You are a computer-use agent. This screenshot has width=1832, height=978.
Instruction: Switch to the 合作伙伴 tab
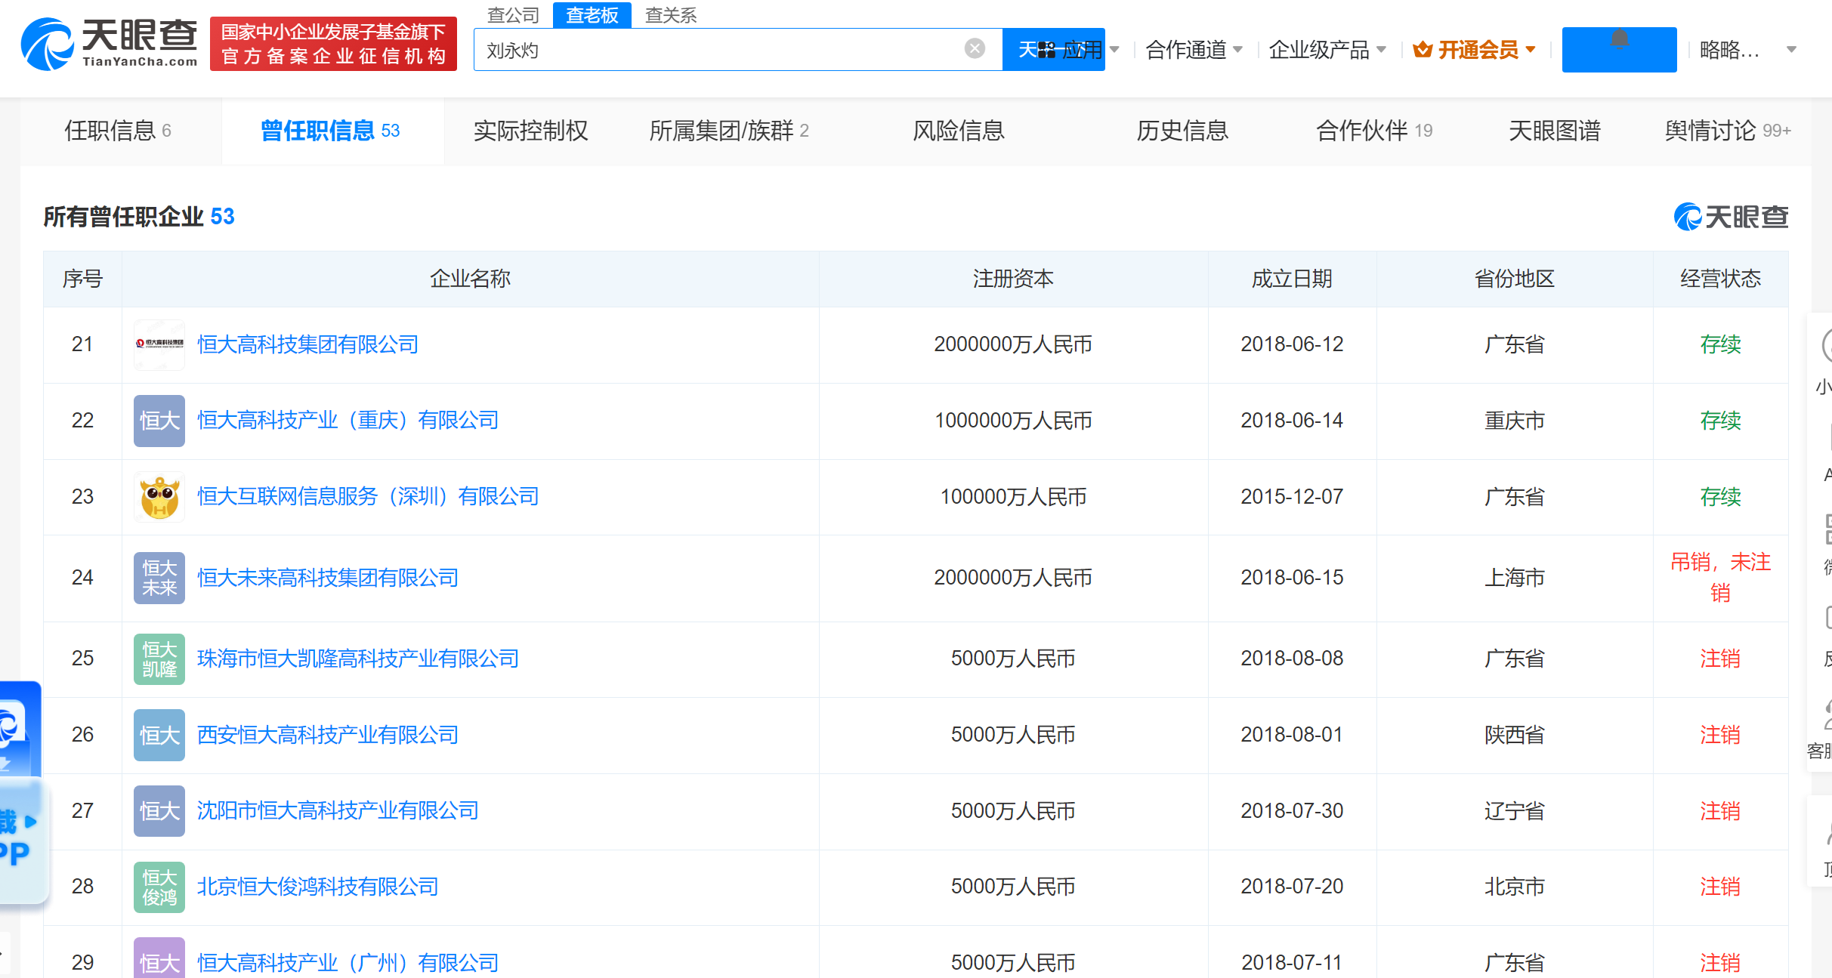(x=1373, y=131)
